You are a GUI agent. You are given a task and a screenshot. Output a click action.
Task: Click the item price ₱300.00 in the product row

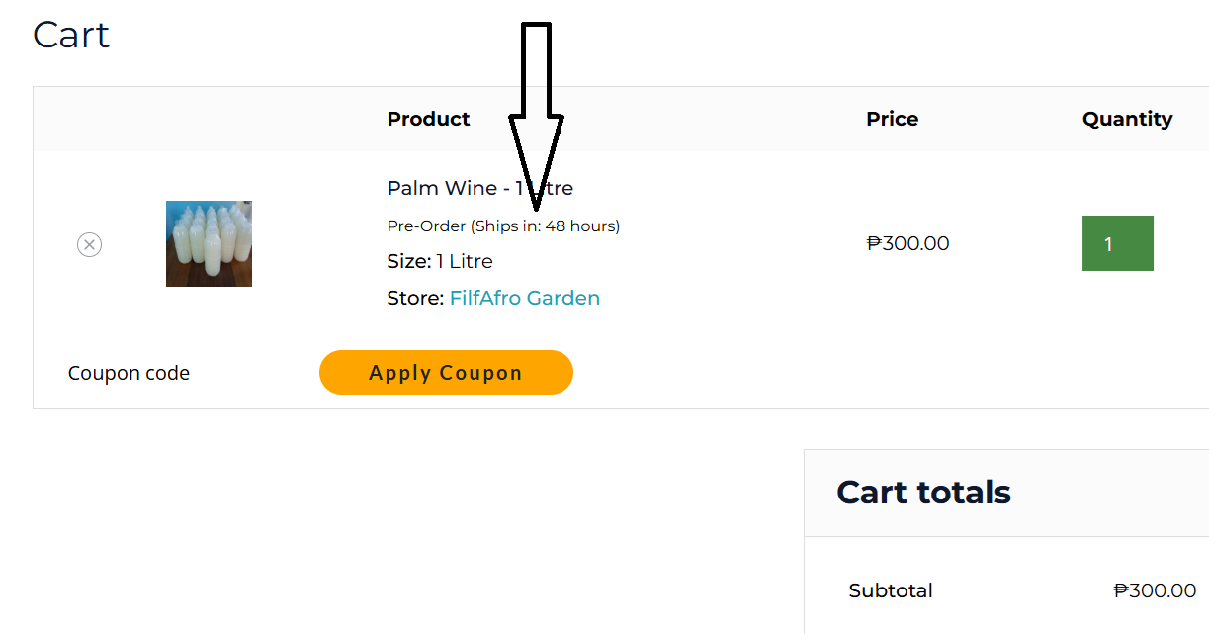coord(907,243)
